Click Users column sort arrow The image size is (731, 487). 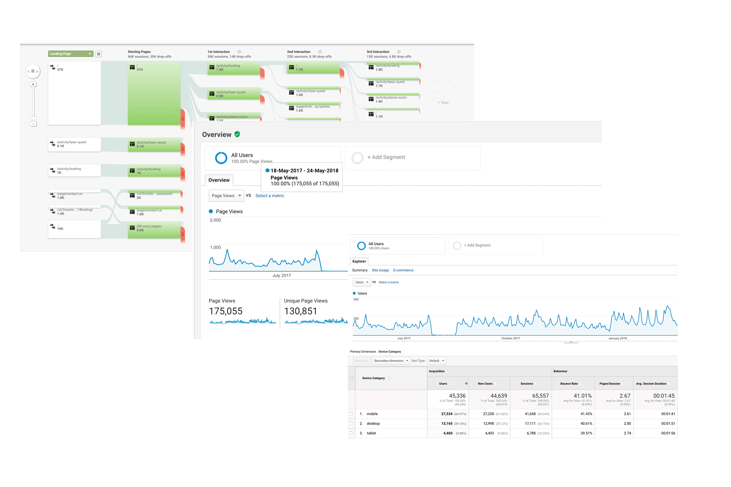click(466, 383)
